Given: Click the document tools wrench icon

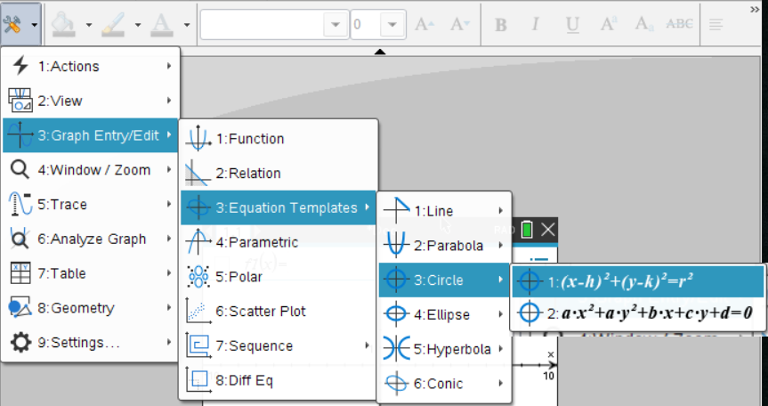Looking at the screenshot, I should tap(13, 23).
